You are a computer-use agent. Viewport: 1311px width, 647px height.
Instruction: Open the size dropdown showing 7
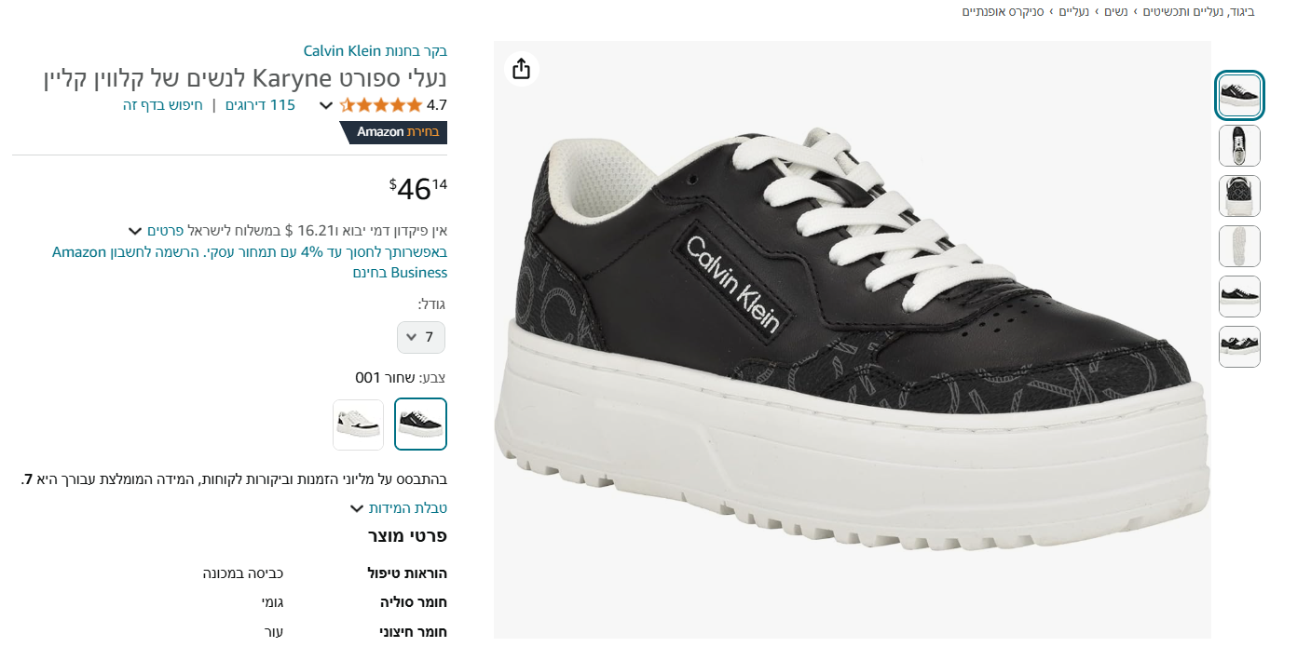pos(421,337)
